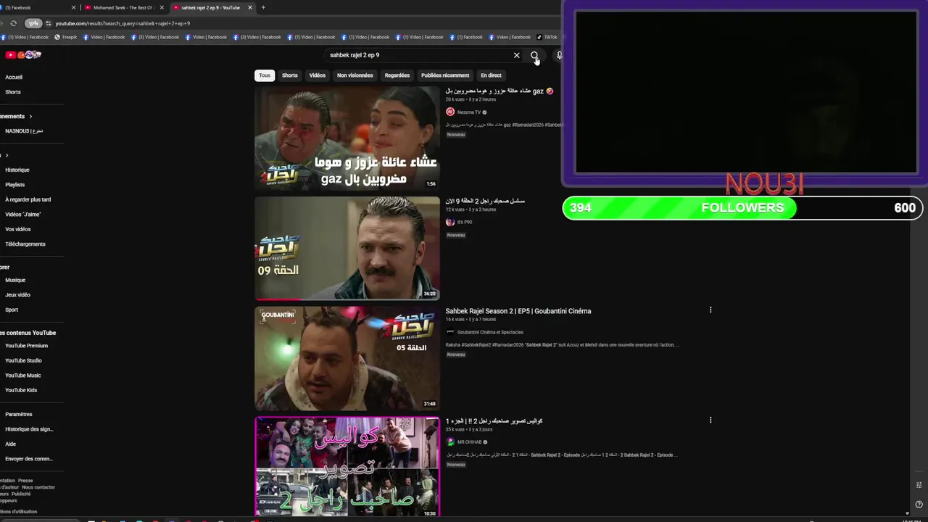Click the YouTube search magnifier button
The width and height of the screenshot is (928, 522).
534,55
